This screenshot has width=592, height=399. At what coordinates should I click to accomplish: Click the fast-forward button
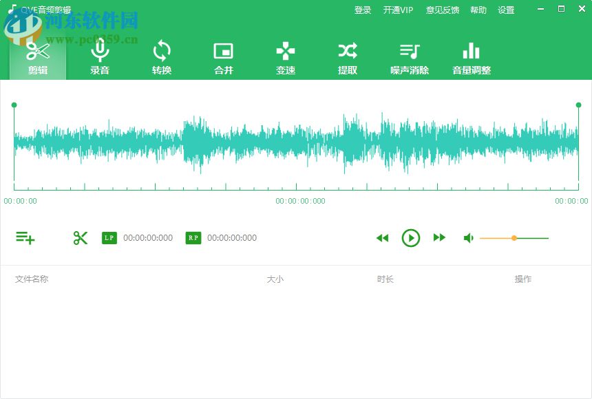click(x=440, y=237)
